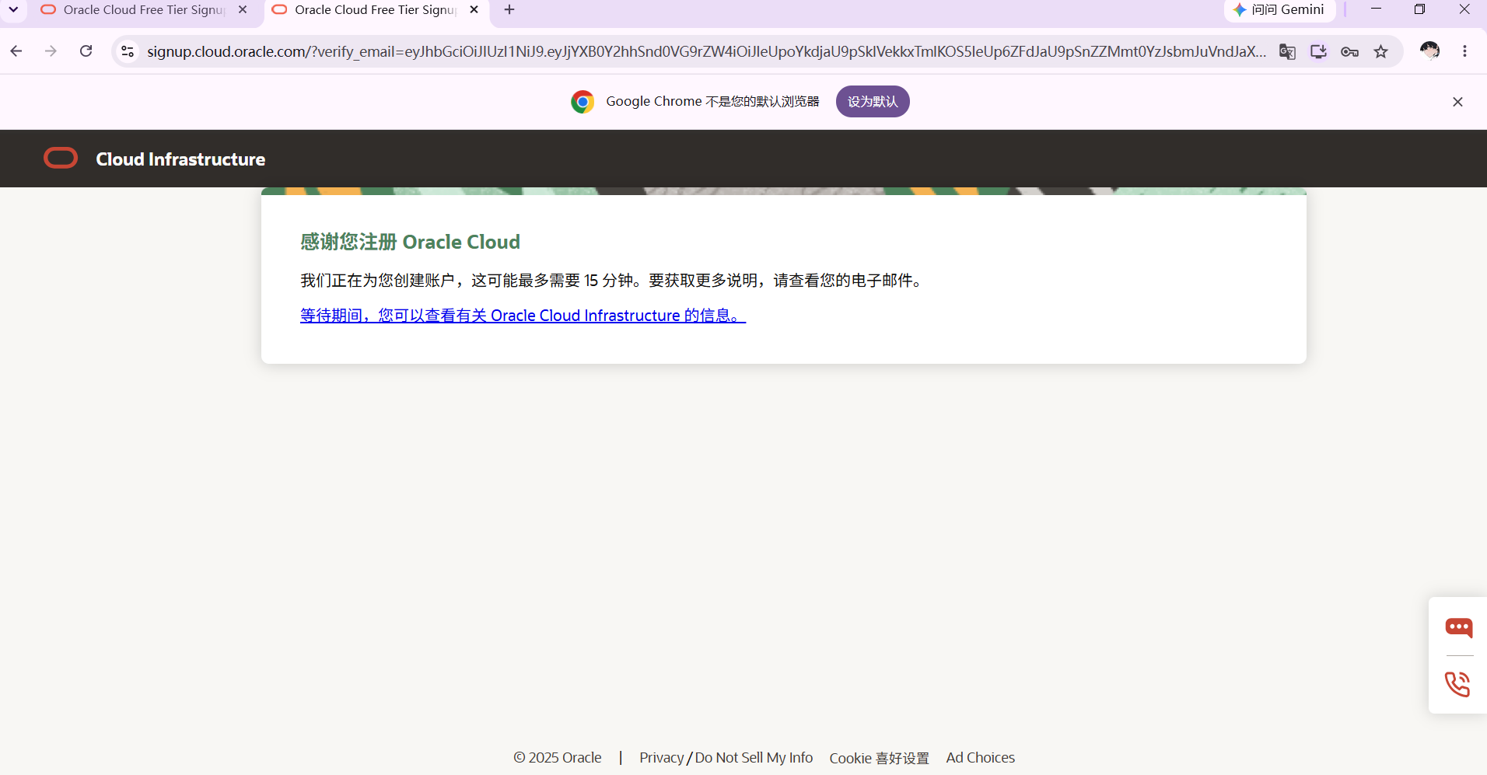Minimize the Chrome window
Screen dimensions: 1487x775
(1376, 9)
